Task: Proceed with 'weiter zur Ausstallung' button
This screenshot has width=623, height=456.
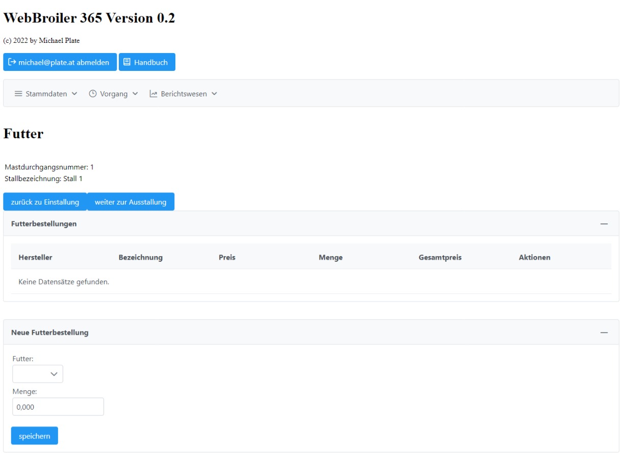Action: tap(131, 202)
